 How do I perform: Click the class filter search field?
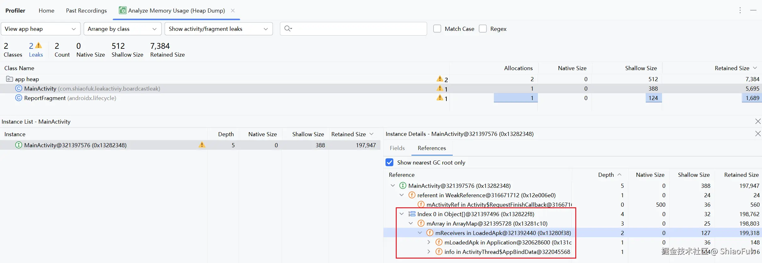(x=358, y=29)
